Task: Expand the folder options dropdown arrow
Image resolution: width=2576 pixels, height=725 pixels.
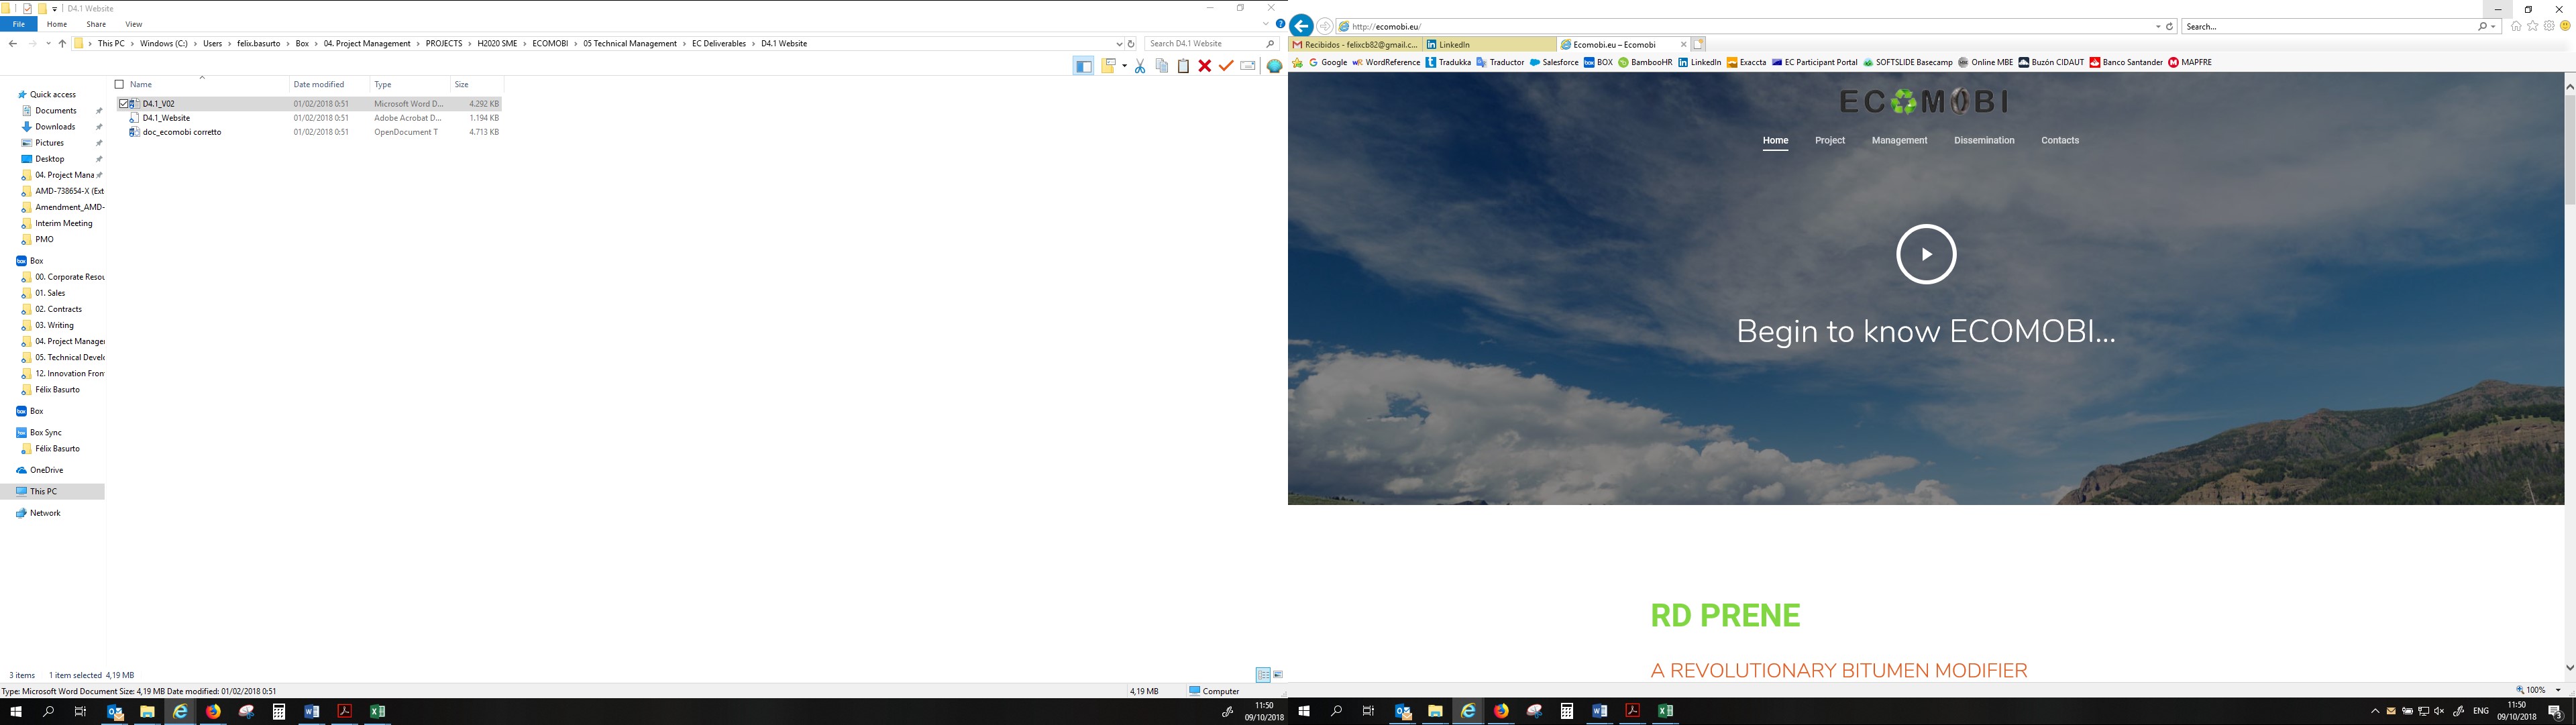Action: [1125, 66]
